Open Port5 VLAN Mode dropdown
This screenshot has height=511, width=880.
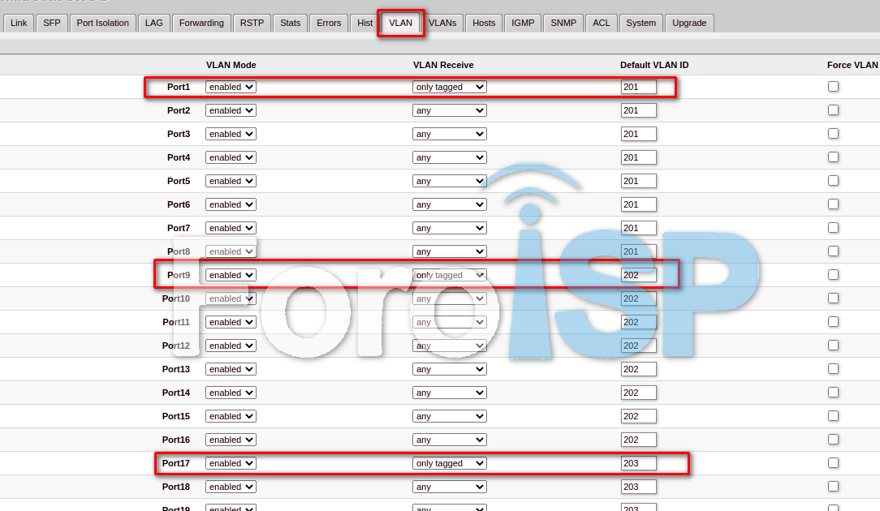point(231,181)
